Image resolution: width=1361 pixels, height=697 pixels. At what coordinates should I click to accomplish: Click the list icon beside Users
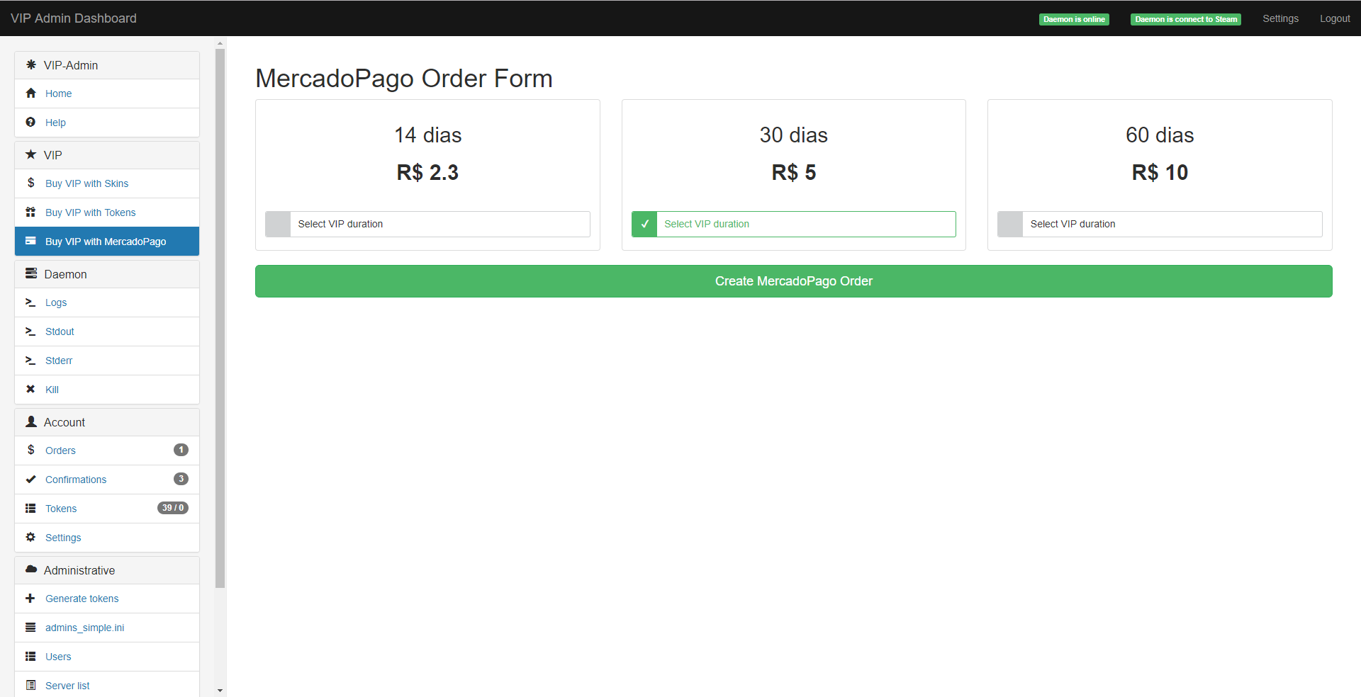coord(30,656)
